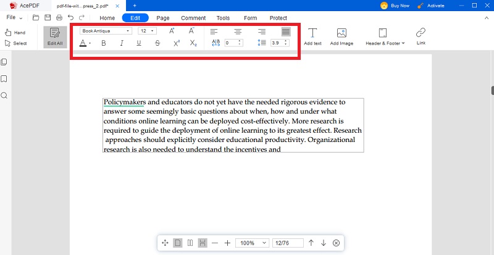Click the Buy Now button
The height and width of the screenshot is (255, 494).
click(395, 6)
